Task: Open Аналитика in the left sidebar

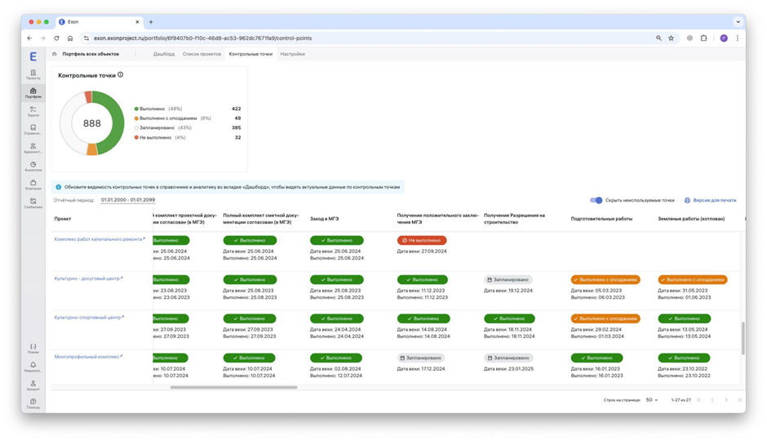Action: [33, 166]
